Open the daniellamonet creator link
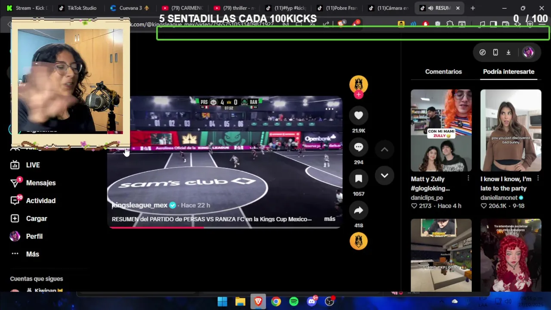Viewport: 551px width, 310px height. (499, 198)
